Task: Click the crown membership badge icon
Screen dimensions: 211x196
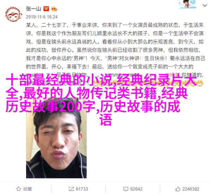Action: pyautogui.click(x=54, y=9)
